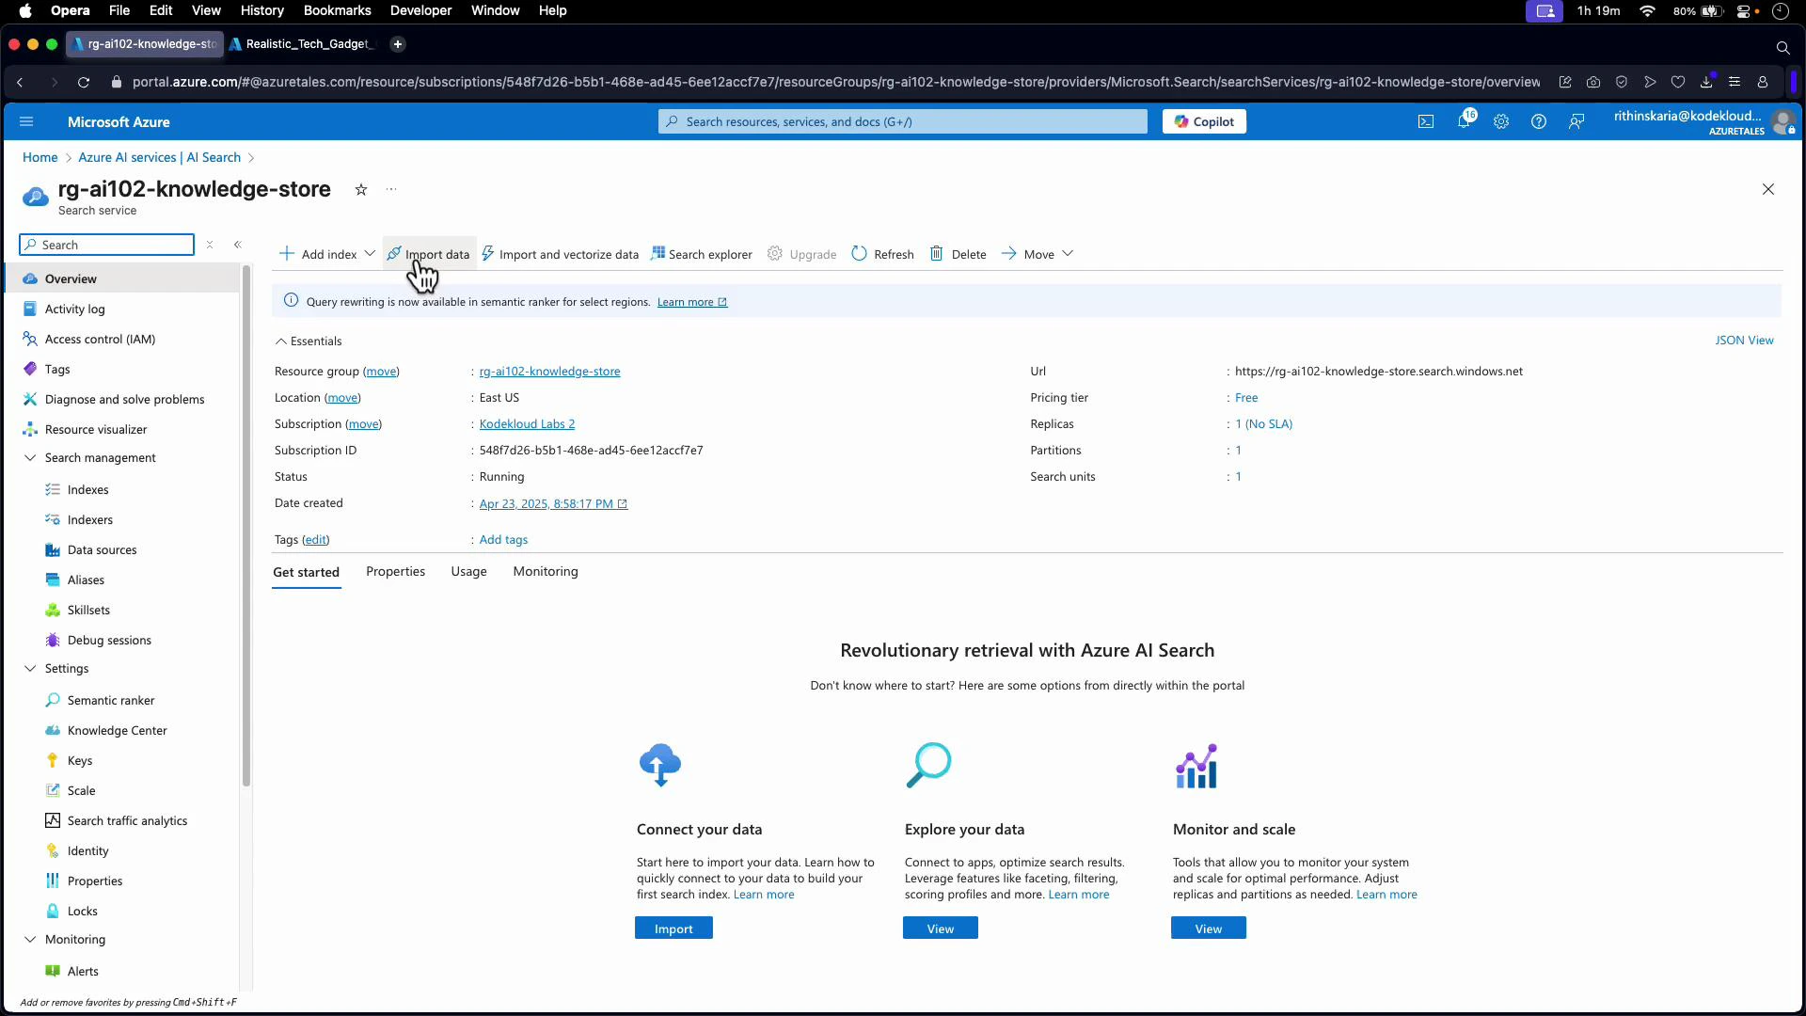Open Import and vectorize data
1806x1016 pixels.
[560, 253]
